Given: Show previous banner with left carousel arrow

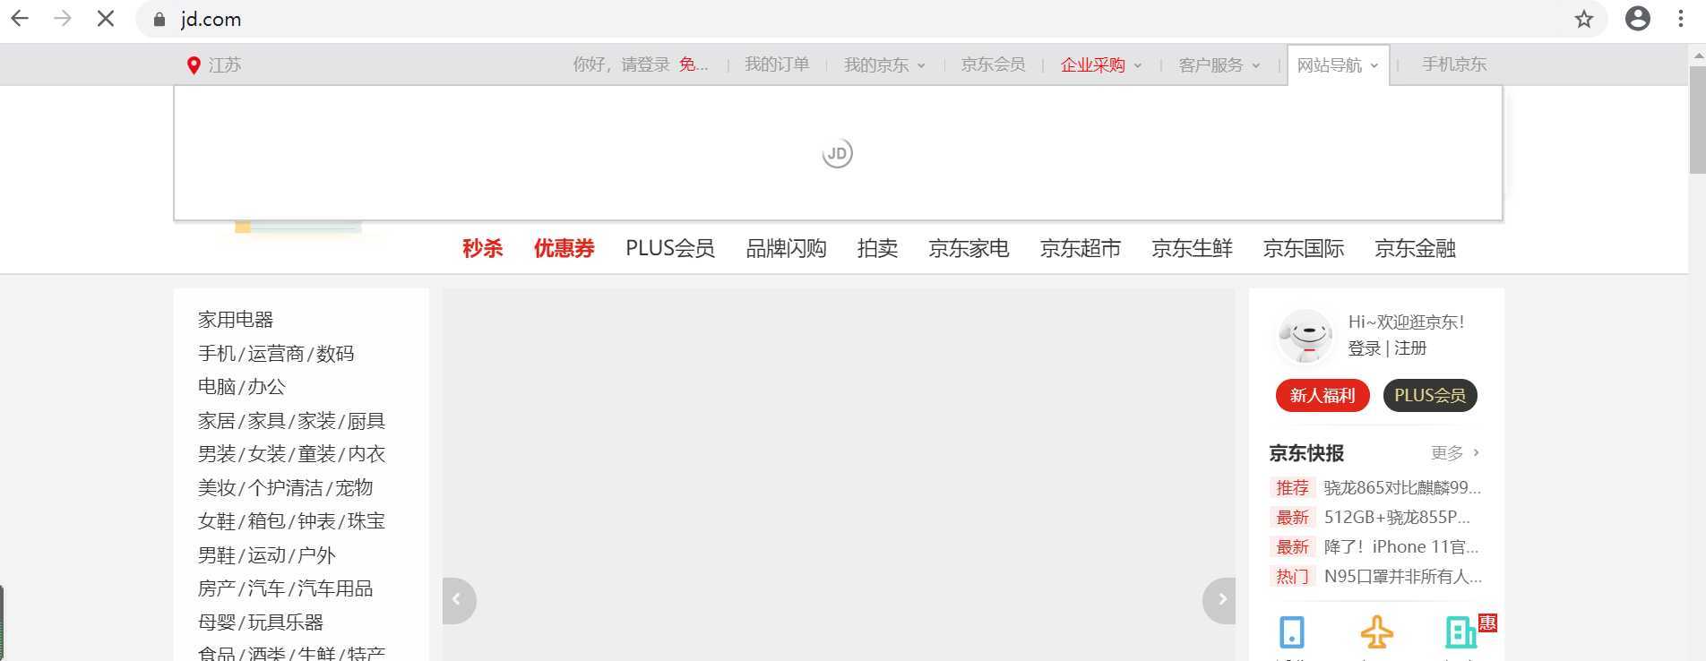Looking at the screenshot, I should tap(458, 599).
